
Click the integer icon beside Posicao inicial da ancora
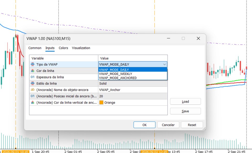click(x=33, y=96)
